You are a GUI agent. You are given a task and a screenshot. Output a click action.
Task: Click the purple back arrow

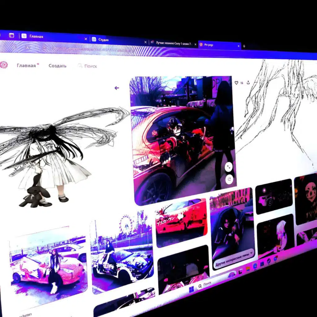click(x=117, y=88)
